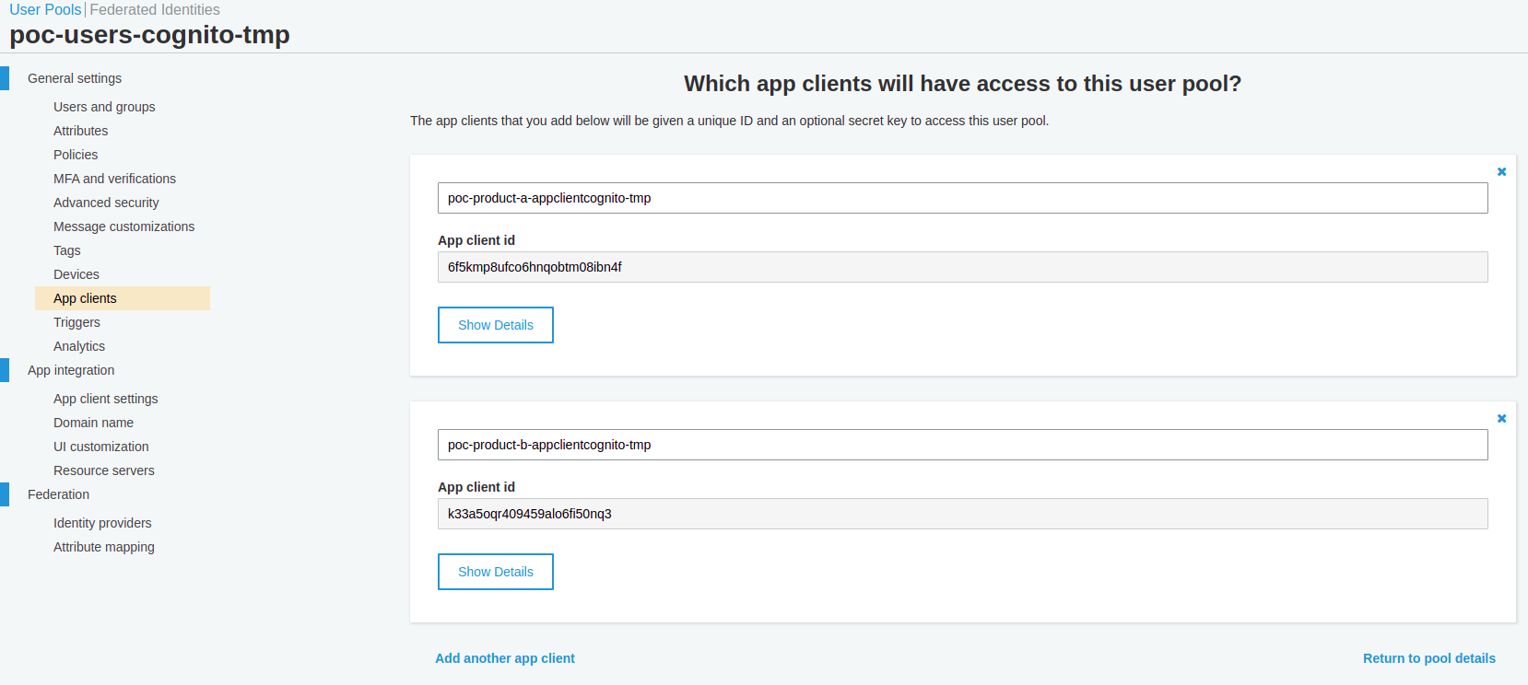Open Devices settings

coord(76,274)
